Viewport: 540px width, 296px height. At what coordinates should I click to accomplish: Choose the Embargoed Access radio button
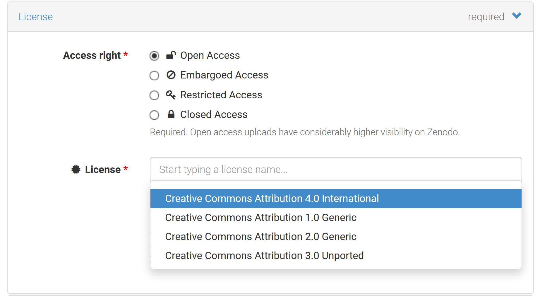point(154,76)
